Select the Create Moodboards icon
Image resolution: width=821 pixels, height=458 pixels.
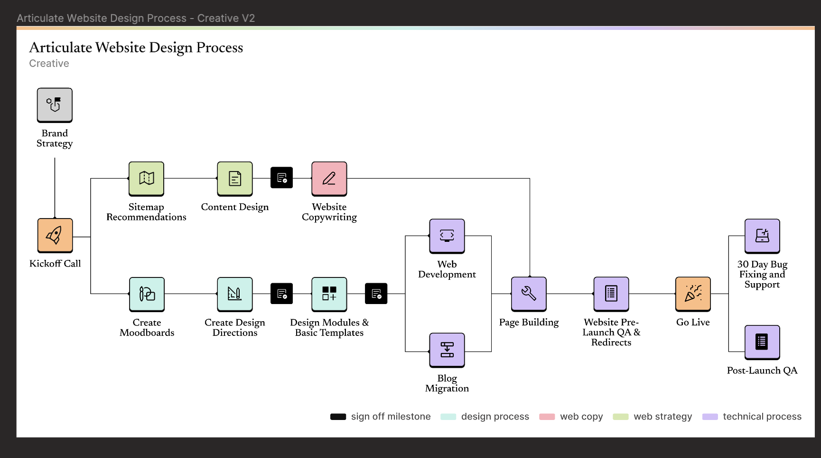tap(147, 295)
